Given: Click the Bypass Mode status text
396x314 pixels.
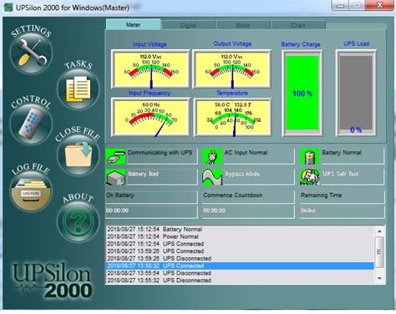Looking at the screenshot, I should coord(242,174).
